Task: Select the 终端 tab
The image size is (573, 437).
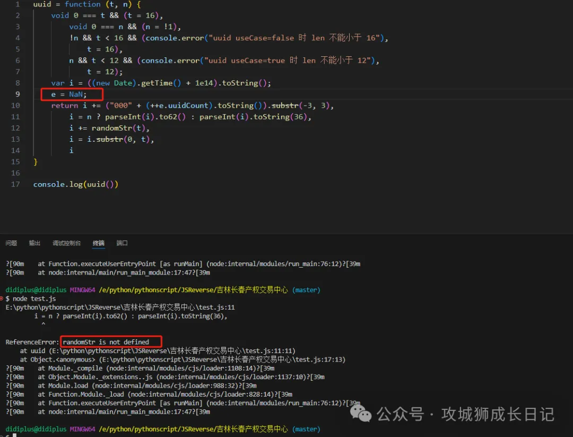Action: (x=98, y=243)
